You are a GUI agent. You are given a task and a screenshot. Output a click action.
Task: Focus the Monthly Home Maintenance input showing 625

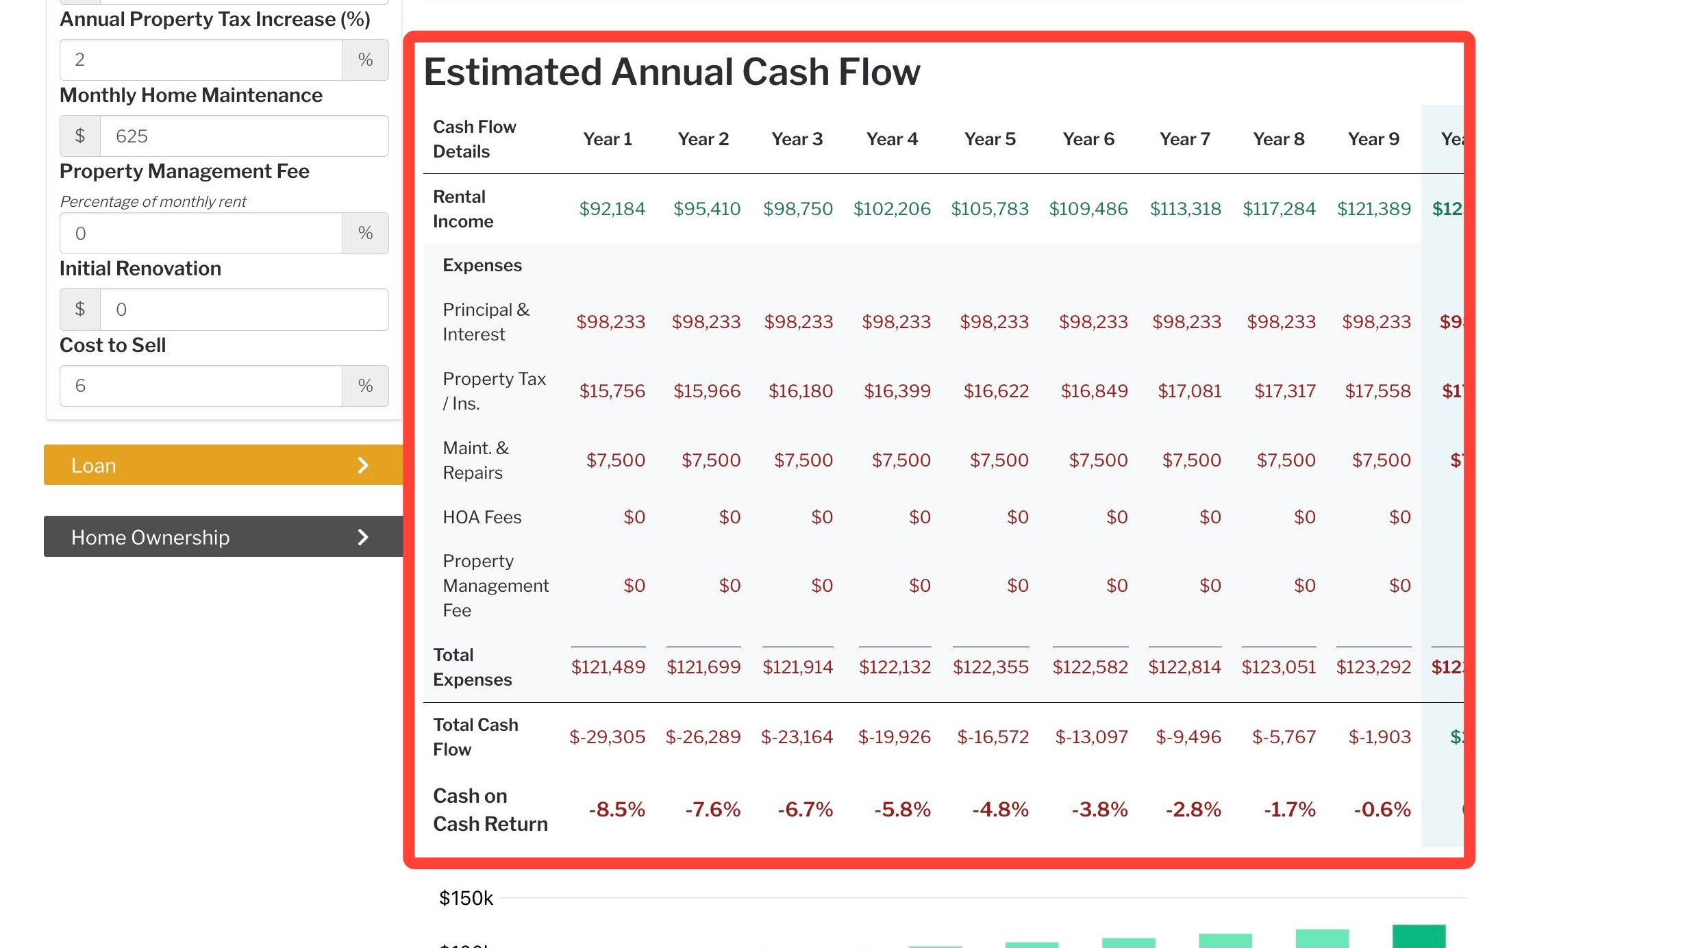pyautogui.click(x=245, y=136)
